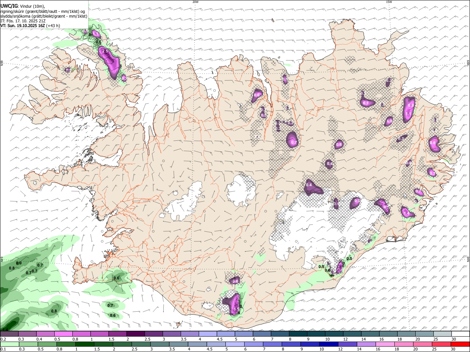Click the 0.1 pale green swatch in rain scale
The image size is (470, 352).
point(10,344)
